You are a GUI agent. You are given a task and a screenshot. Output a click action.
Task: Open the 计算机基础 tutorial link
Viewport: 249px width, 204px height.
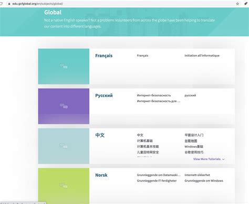pyautogui.click(x=145, y=141)
